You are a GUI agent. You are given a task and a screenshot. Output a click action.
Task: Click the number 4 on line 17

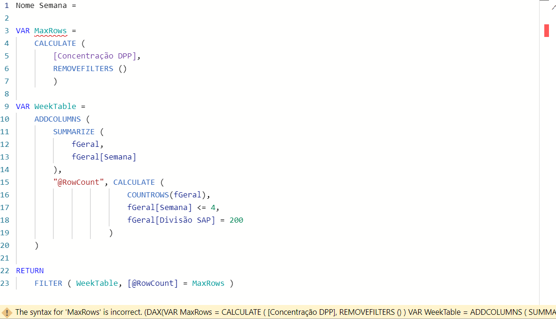click(x=213, y=208)
